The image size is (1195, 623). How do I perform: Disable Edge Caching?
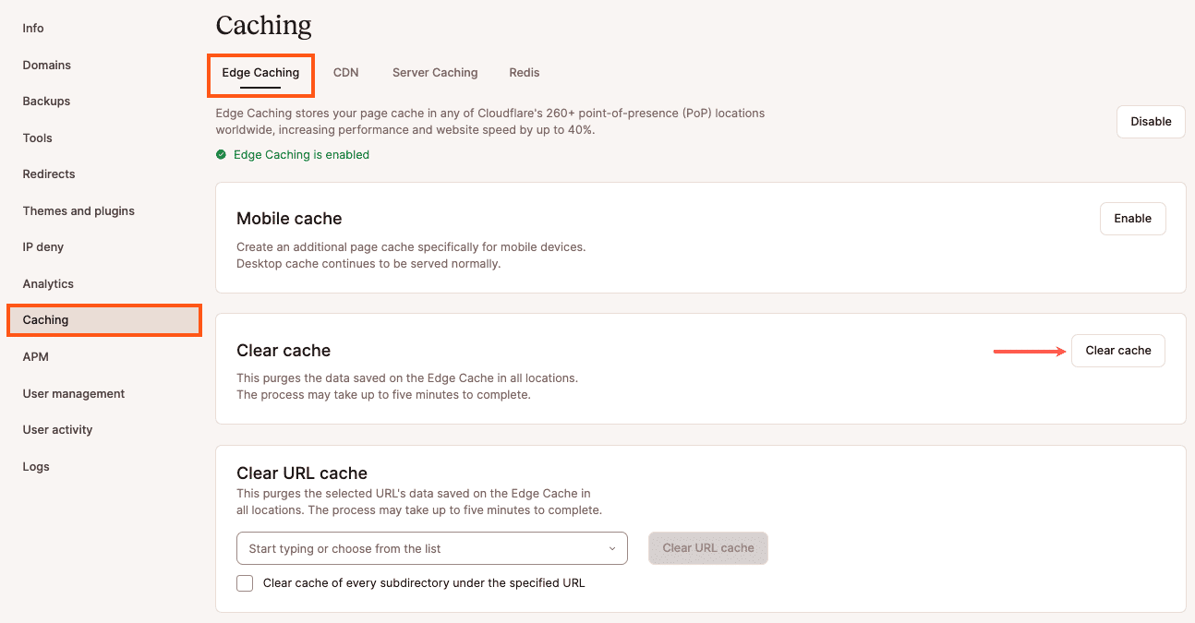click(x=1150, y=121)
